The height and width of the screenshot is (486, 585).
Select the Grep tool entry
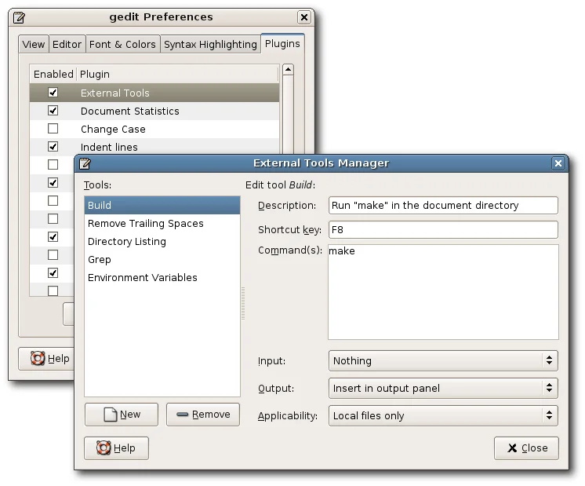pos(162,259)
